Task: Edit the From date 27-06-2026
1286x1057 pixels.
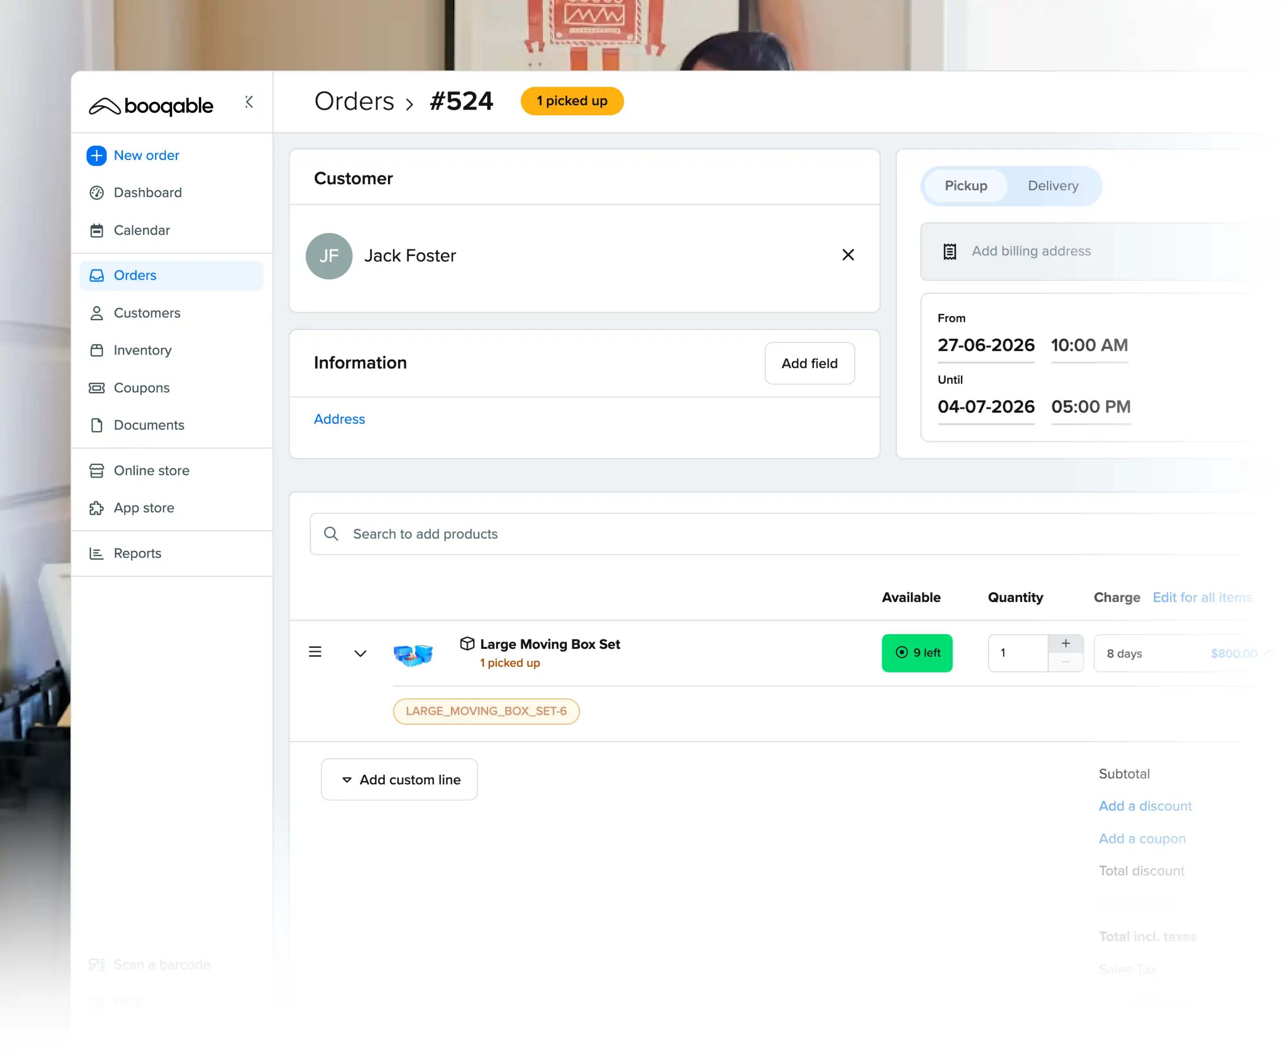Action: coord(986,346)
